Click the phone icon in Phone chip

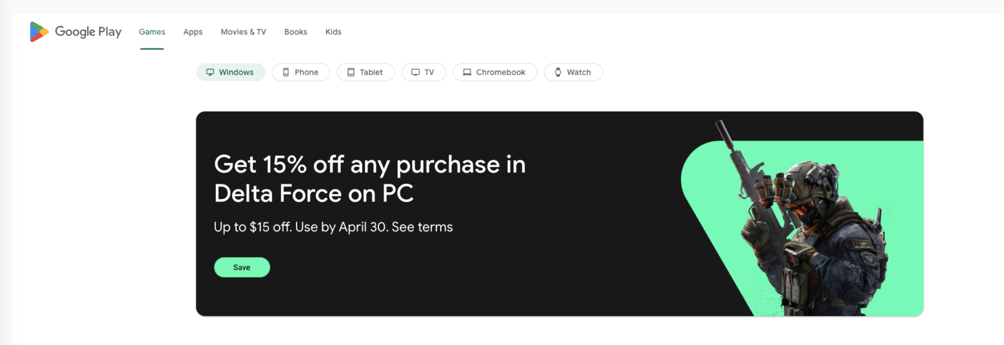pos(286,72)
